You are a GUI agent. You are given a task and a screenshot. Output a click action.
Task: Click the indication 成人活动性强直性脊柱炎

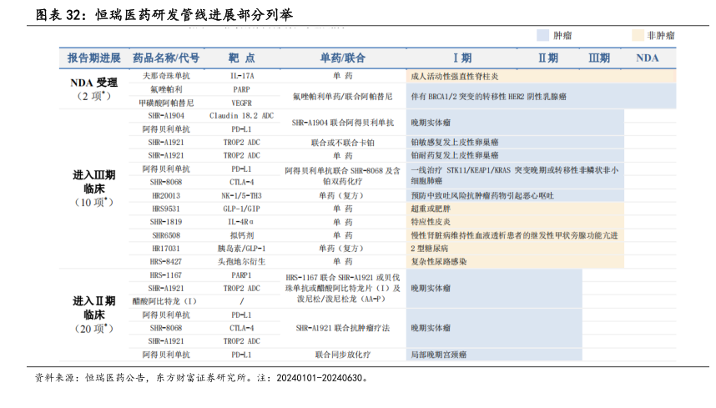[x=454, y=76]
